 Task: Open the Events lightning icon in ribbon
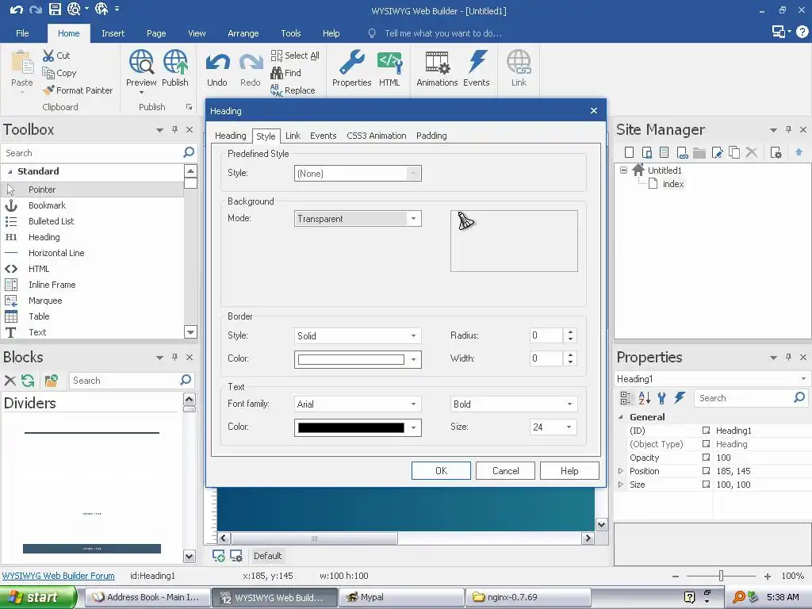click(477, 62)
